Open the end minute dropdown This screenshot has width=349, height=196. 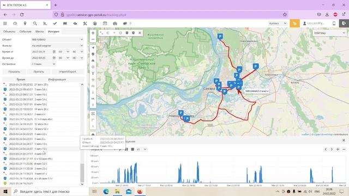coord(77,58)
